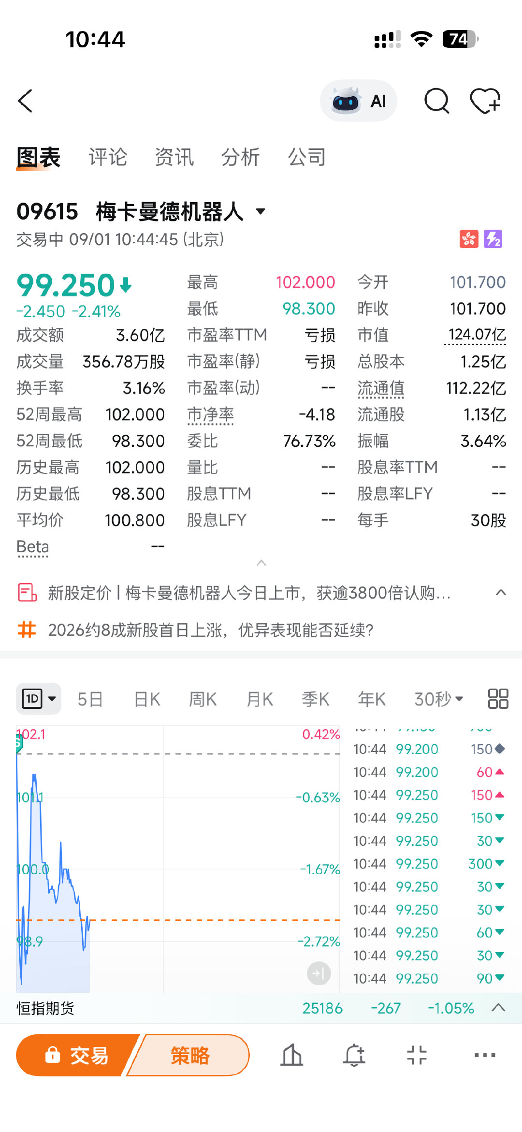
Task: Open the AI assistant robot button
Action: (x=358, y=101)
